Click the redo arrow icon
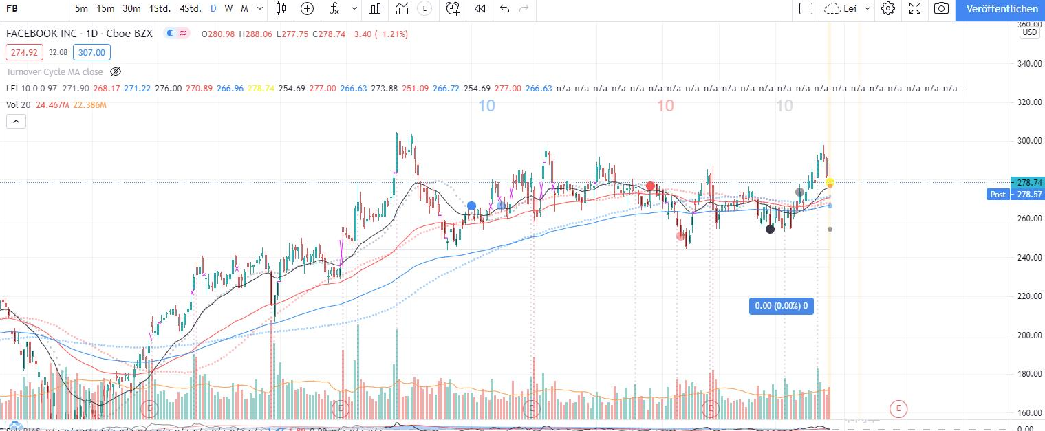The height and width of the screenshot is (431, 1045). [x=524, y=8]
